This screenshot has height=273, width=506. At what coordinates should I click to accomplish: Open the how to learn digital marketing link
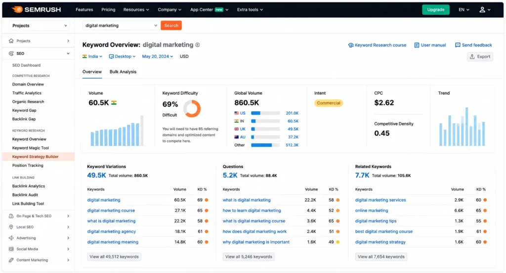(x=252, y=210)
